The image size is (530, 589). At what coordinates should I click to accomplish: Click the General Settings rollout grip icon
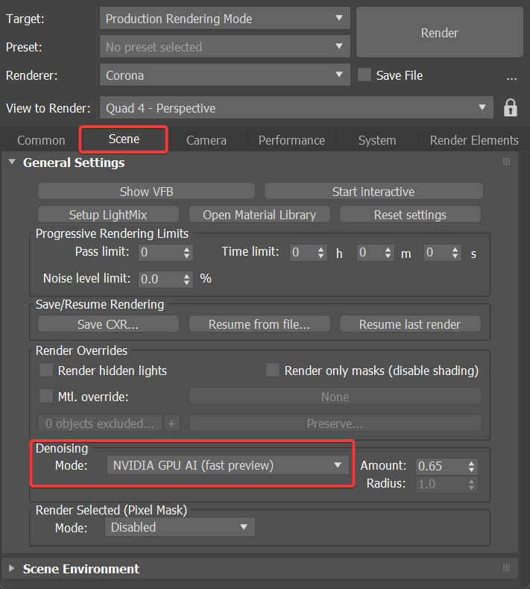click(506, 162)
